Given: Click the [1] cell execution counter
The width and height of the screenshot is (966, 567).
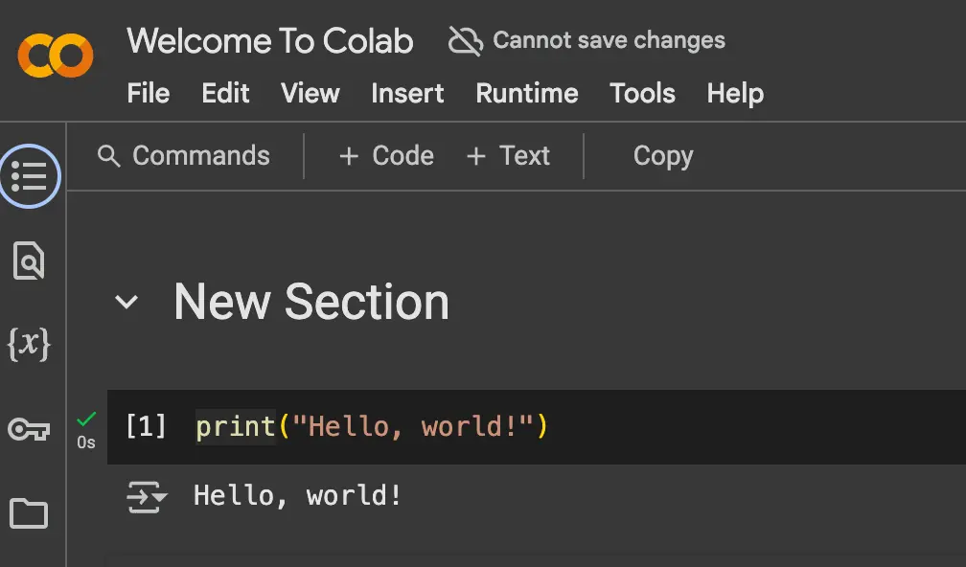Looking at the screenshot, I should [146, 426].
